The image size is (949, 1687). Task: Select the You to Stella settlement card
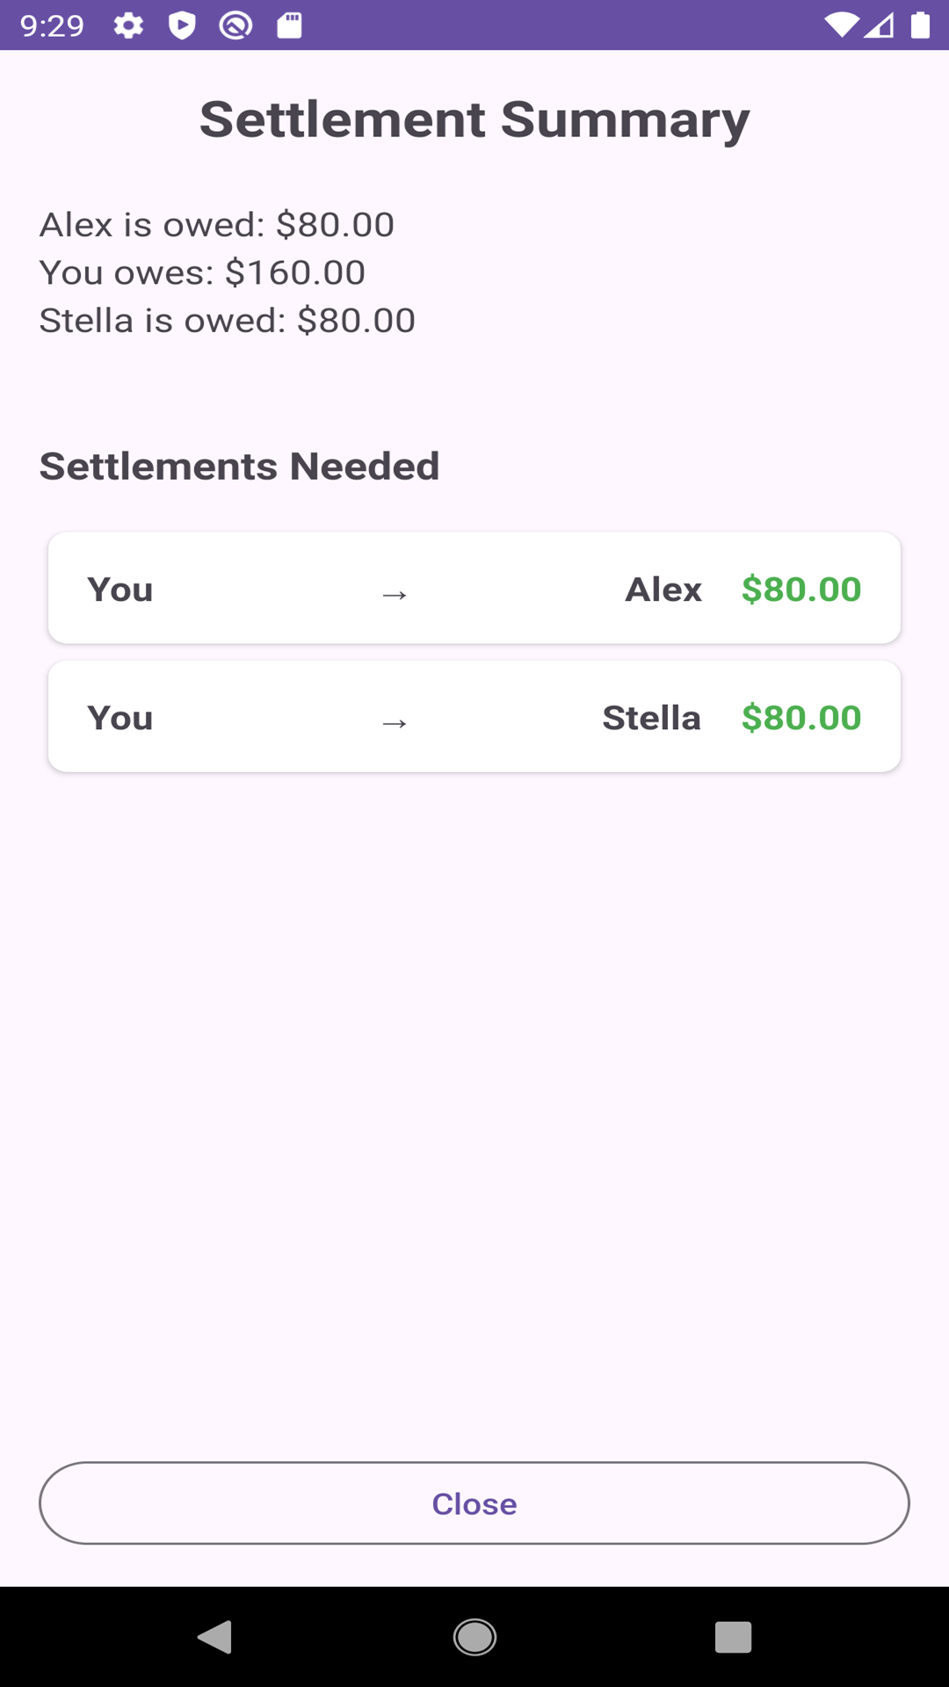pos(474,717)
